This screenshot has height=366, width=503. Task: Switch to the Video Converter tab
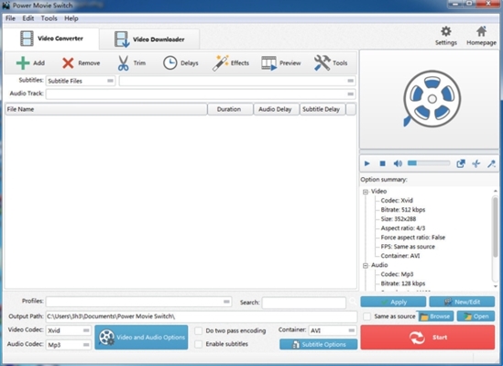coord(51,39)
